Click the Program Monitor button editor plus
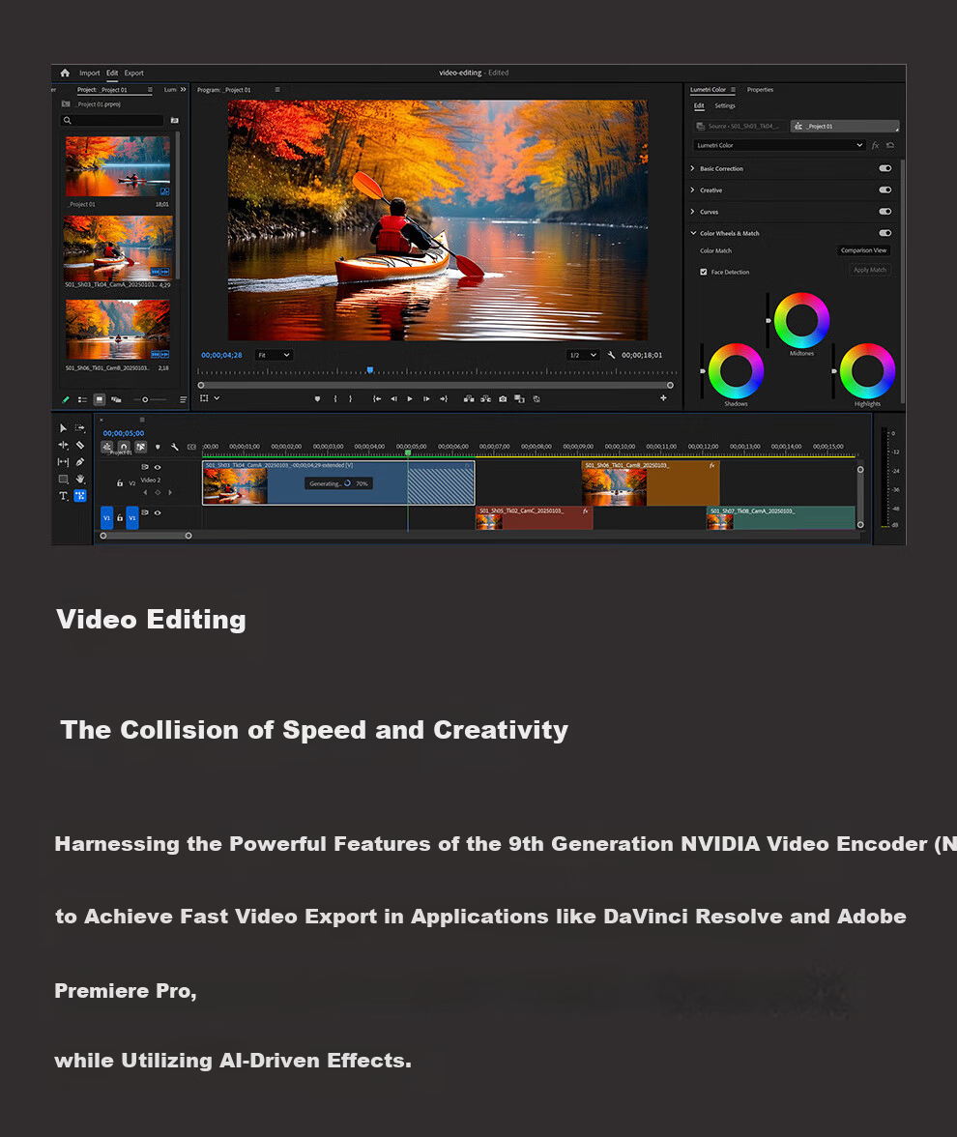 point(663,398)
